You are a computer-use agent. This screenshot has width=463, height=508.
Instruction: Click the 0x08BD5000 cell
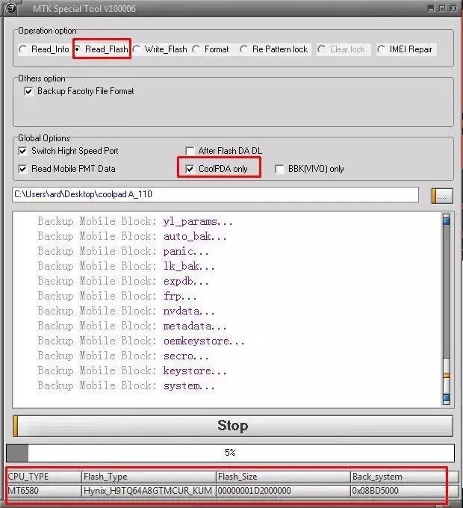(405, 491)
